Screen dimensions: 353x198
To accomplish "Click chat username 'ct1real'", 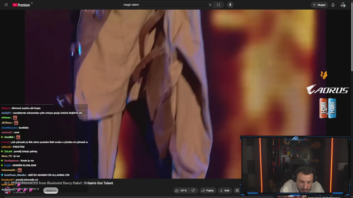I will (x=5, y=142).
